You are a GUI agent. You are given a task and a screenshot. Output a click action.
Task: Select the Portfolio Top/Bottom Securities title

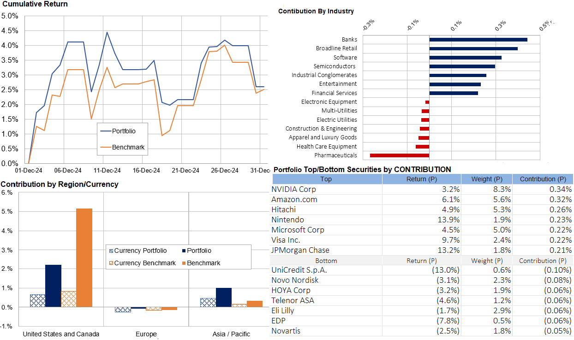[x=362, y=169]
